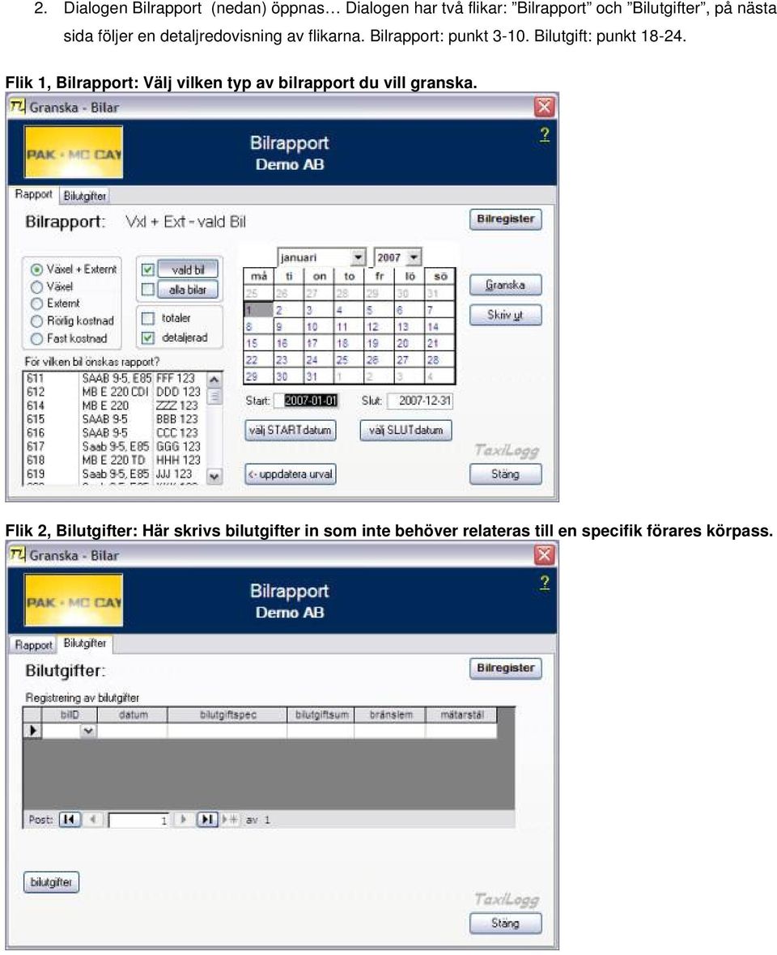Switch to Bilutgifter tab in upper dialog
777x955 pixels.
(85, 196)
